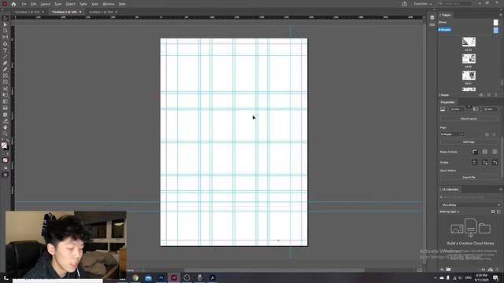
Task: Open the Links panel icon
Action: coord(432,24)
